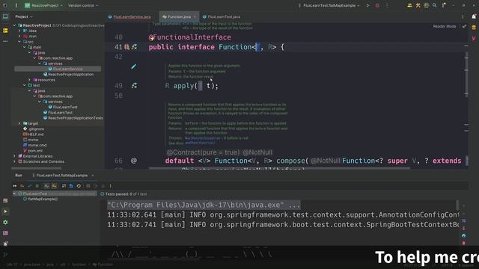
Task: Open the Run tool window from the left sidebar
Action: tap(5, 211)
